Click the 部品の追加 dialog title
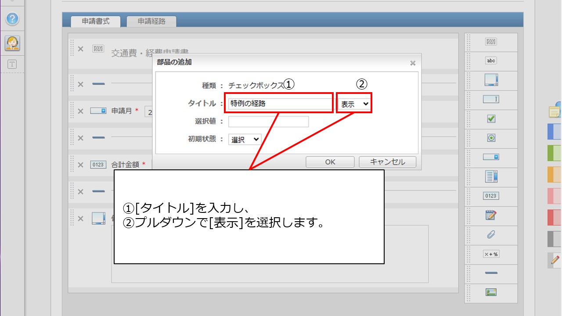Image resolution: width=562 pixels, height=316 pixels. point(174,62)
